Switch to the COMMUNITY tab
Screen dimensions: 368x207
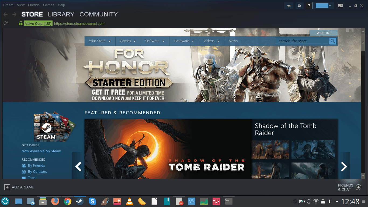pyautogui.click(x=99, y=14)
